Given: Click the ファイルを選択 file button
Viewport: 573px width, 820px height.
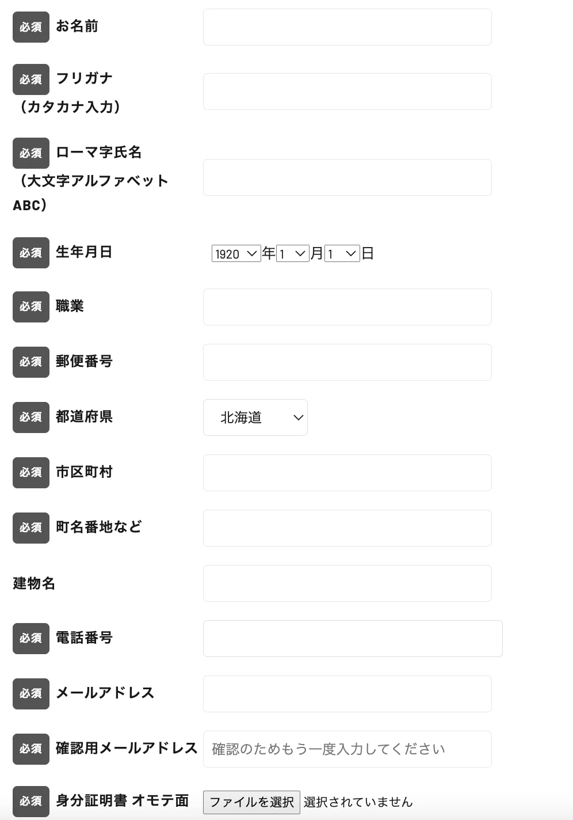Looking at the screenshot, I should (x=251, y=802).
